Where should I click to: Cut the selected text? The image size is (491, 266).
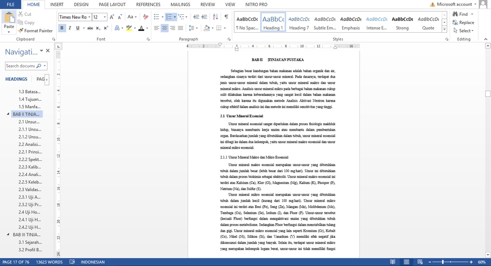[x=25, y=14]
